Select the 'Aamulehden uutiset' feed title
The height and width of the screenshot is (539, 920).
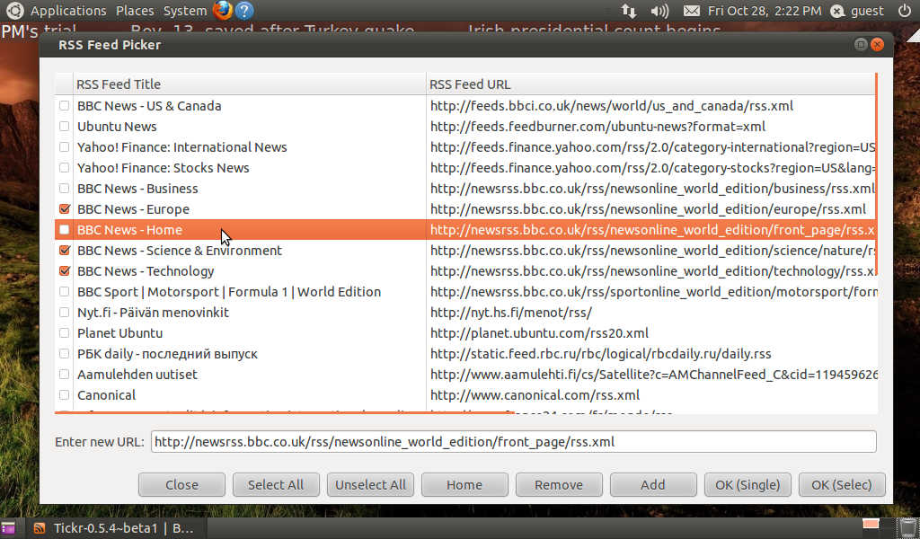point(137,375)
